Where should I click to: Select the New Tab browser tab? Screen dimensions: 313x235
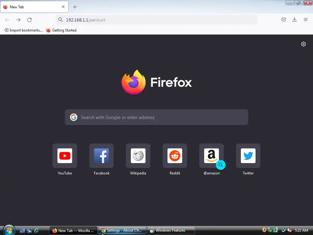[34, 7]
